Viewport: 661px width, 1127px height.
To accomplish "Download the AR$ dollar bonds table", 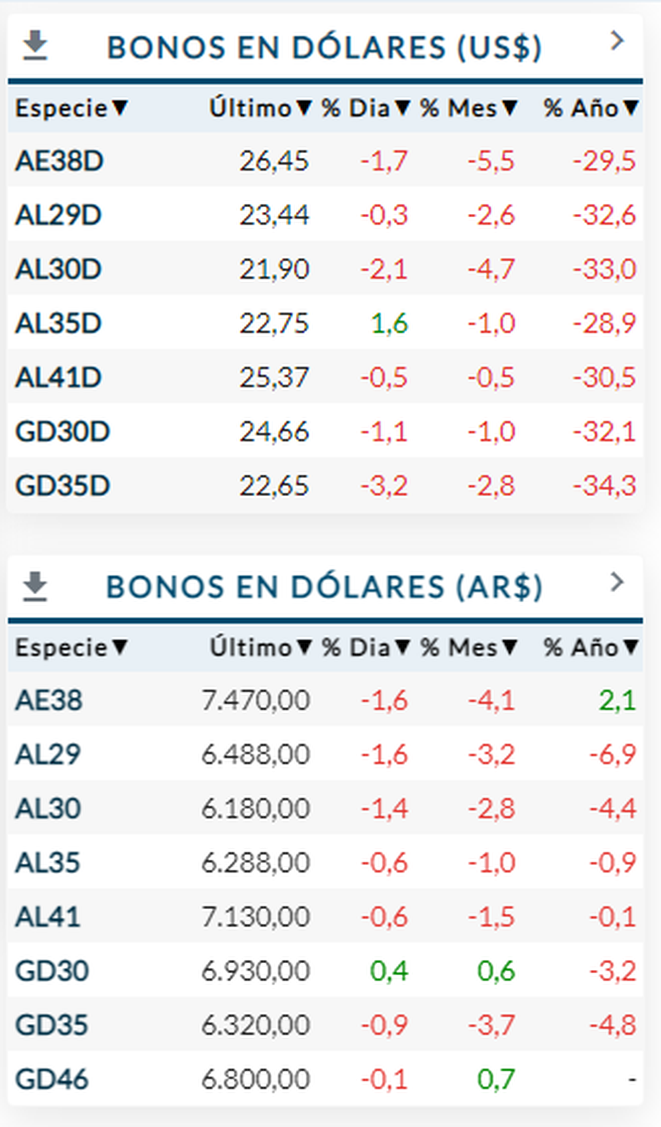I will pyautogui.click(x=35, y=586).
